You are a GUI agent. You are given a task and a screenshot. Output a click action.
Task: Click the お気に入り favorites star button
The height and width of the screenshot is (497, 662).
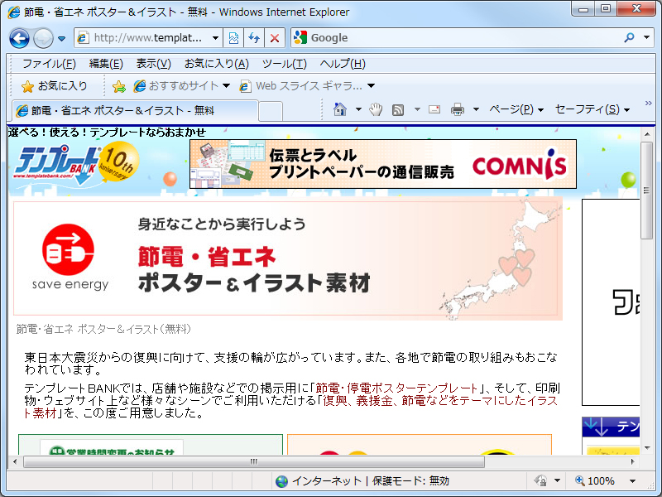click(39, 85)
